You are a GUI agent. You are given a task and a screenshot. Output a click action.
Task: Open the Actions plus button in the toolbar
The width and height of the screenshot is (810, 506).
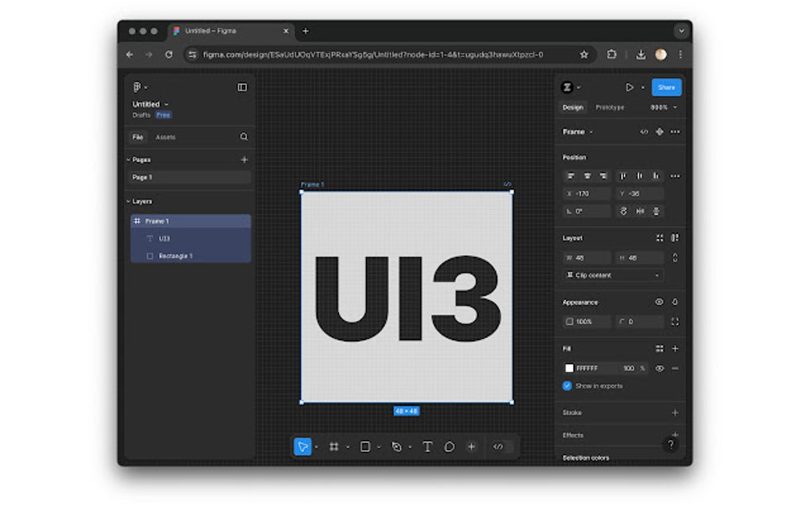[471, 447]
